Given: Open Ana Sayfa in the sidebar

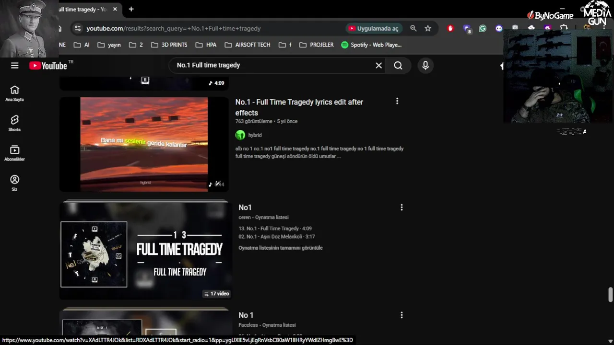Looking at the screenshot, I should [x=14, y=93].
